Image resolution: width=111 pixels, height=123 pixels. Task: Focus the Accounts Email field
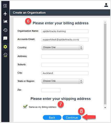point(65,39)
